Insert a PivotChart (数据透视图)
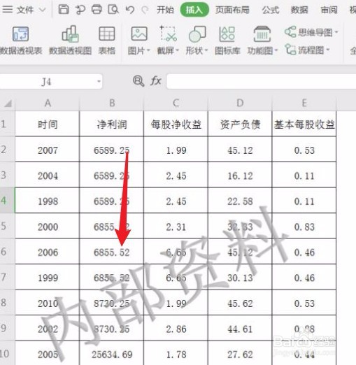 (x=70, y=41)
